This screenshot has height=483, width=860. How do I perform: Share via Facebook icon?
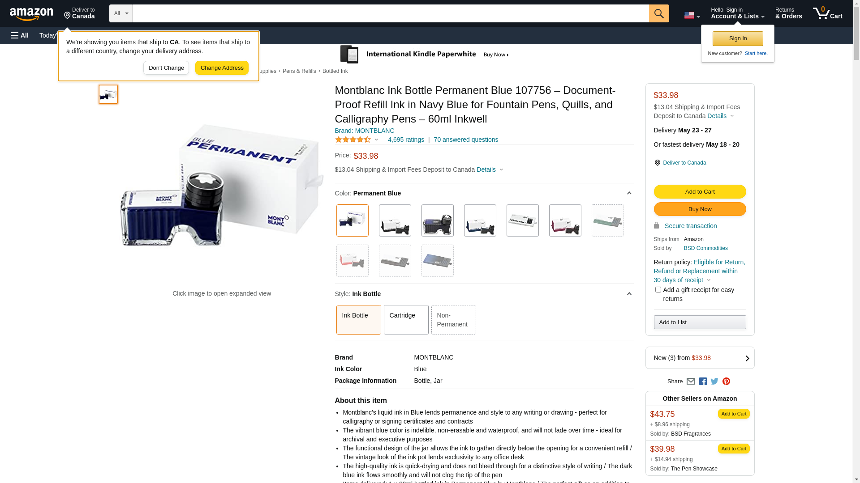pyautogui.click(x=703, y=381)
